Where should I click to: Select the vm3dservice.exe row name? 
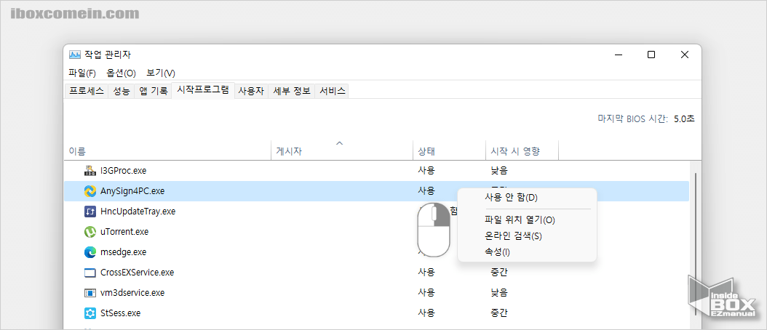click(132, 293)
